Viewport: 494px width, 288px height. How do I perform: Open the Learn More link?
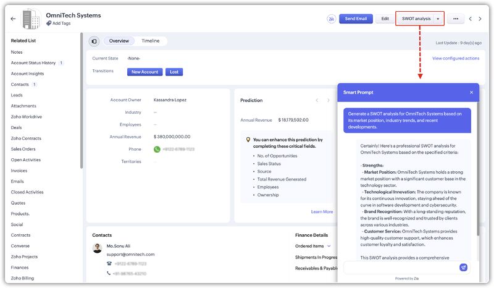tap(322, 211)
